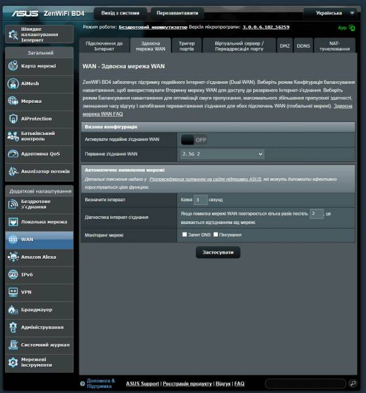Open Мережеві інструменти tools icon
Screen dimensions: 366x393
click(13, 362)
